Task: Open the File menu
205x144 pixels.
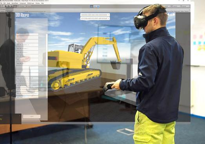Action: pyautogui.click(x=1, y=3)
